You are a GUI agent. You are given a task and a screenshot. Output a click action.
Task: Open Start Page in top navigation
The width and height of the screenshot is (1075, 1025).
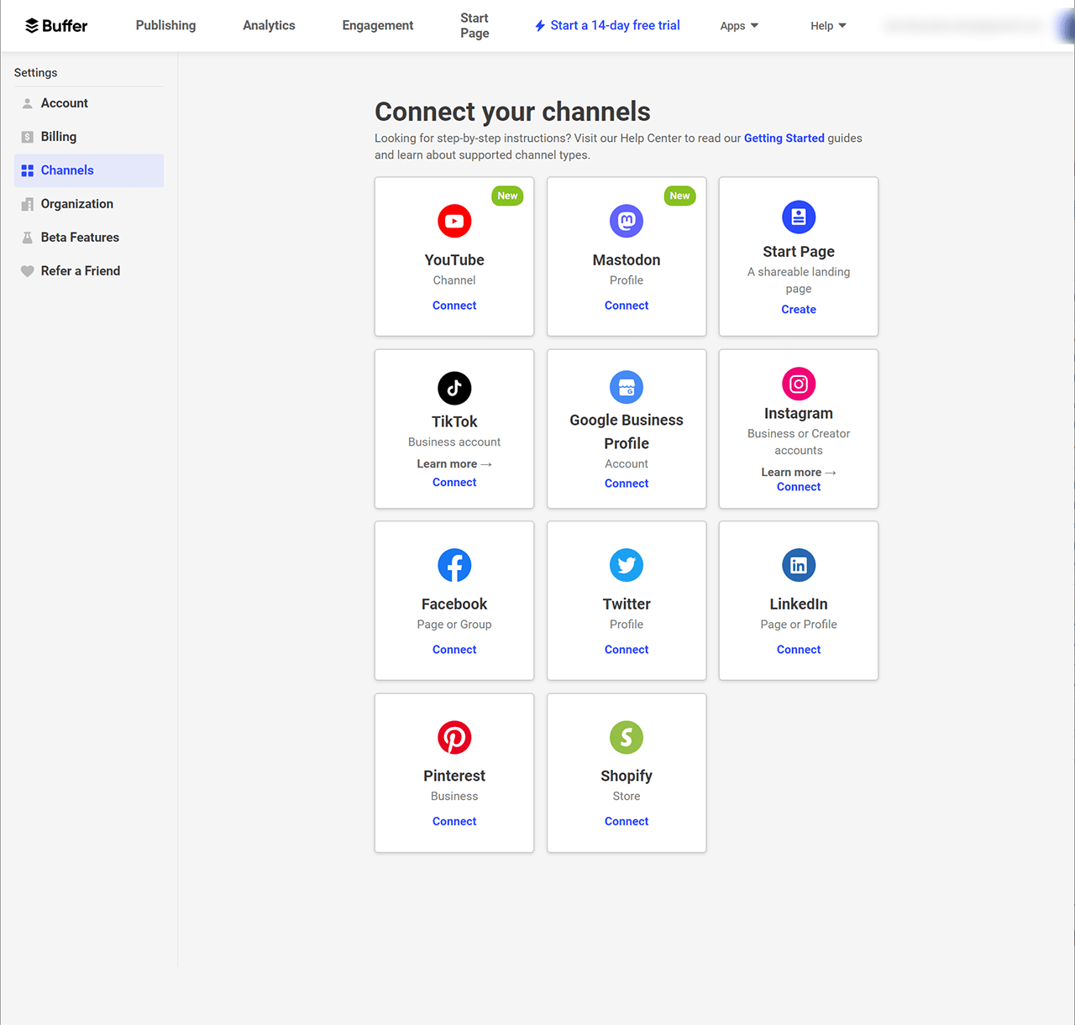pos(475,25)
